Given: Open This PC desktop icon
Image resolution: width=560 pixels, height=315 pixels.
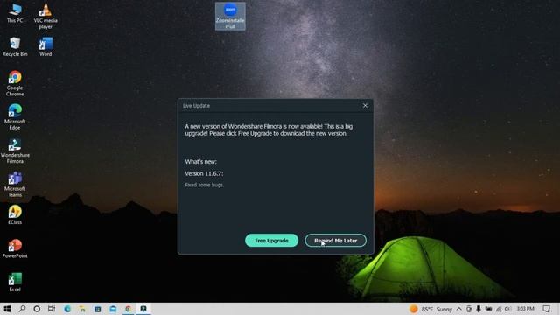Looking at the screenshot, I should click(x=15, y=14).
